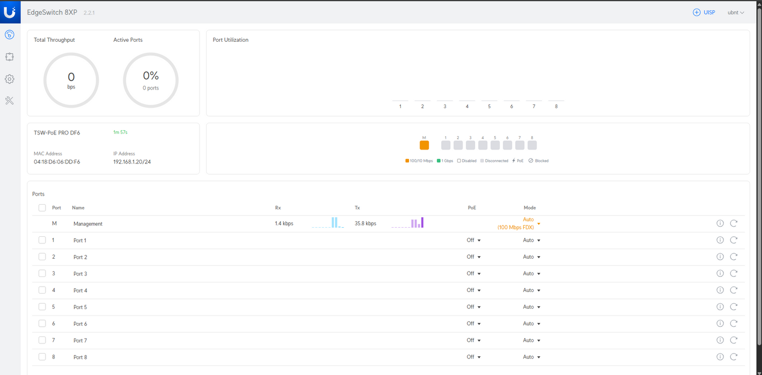Viewport: 762px width, 375px height.
Task: Show info for Port 2
Action: click(720, 257)
